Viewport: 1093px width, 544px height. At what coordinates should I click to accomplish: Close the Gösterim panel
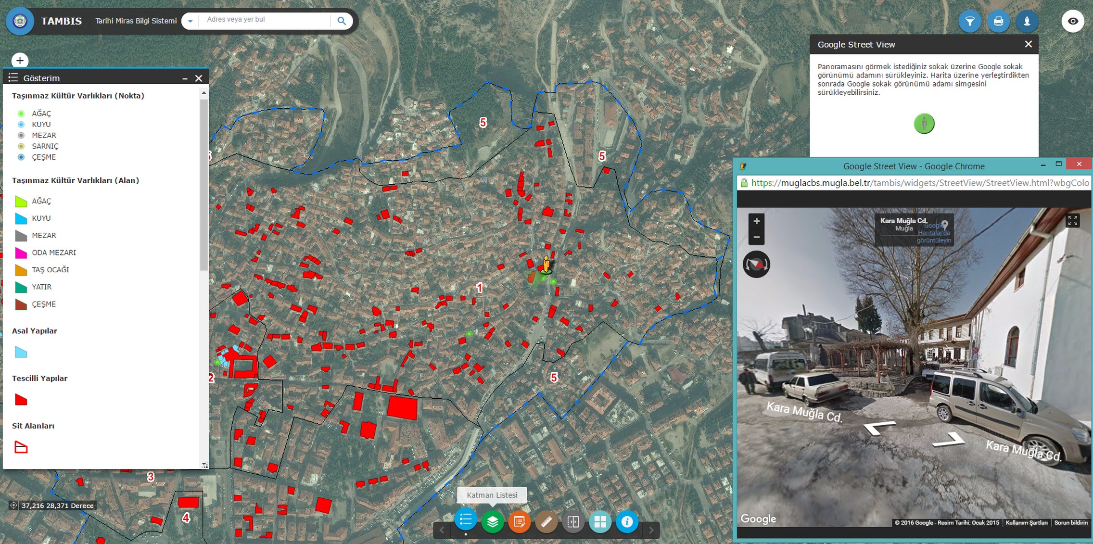[x=198, y=78]
